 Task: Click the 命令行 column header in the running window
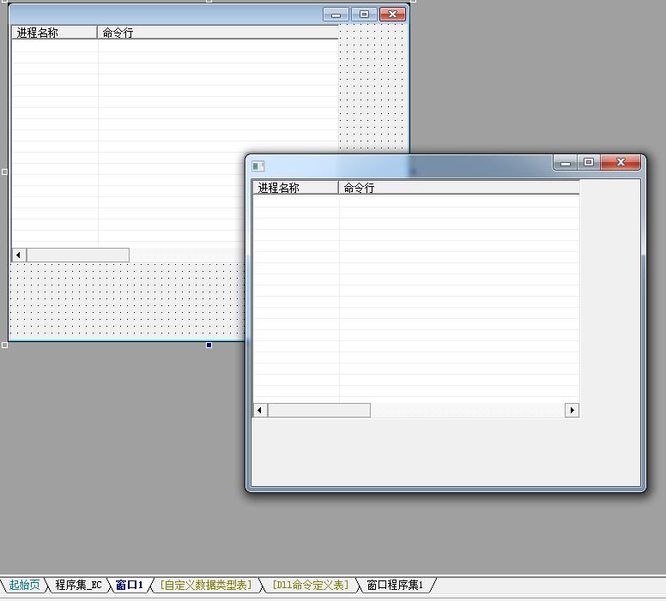click(x=458, y=188)
